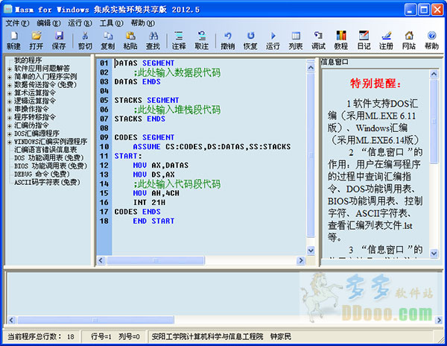
Task: Expand the 程序转移指令 tree node
Action: pos(10,118)
